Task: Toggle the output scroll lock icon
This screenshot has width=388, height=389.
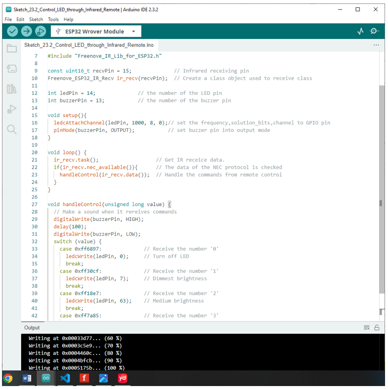Action: click(x=377, y=328)
